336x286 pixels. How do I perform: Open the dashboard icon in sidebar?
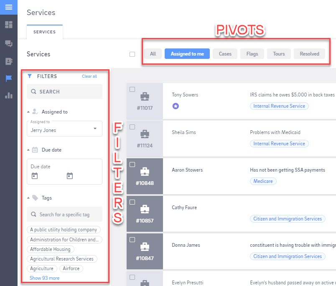(x=9, y=25)
